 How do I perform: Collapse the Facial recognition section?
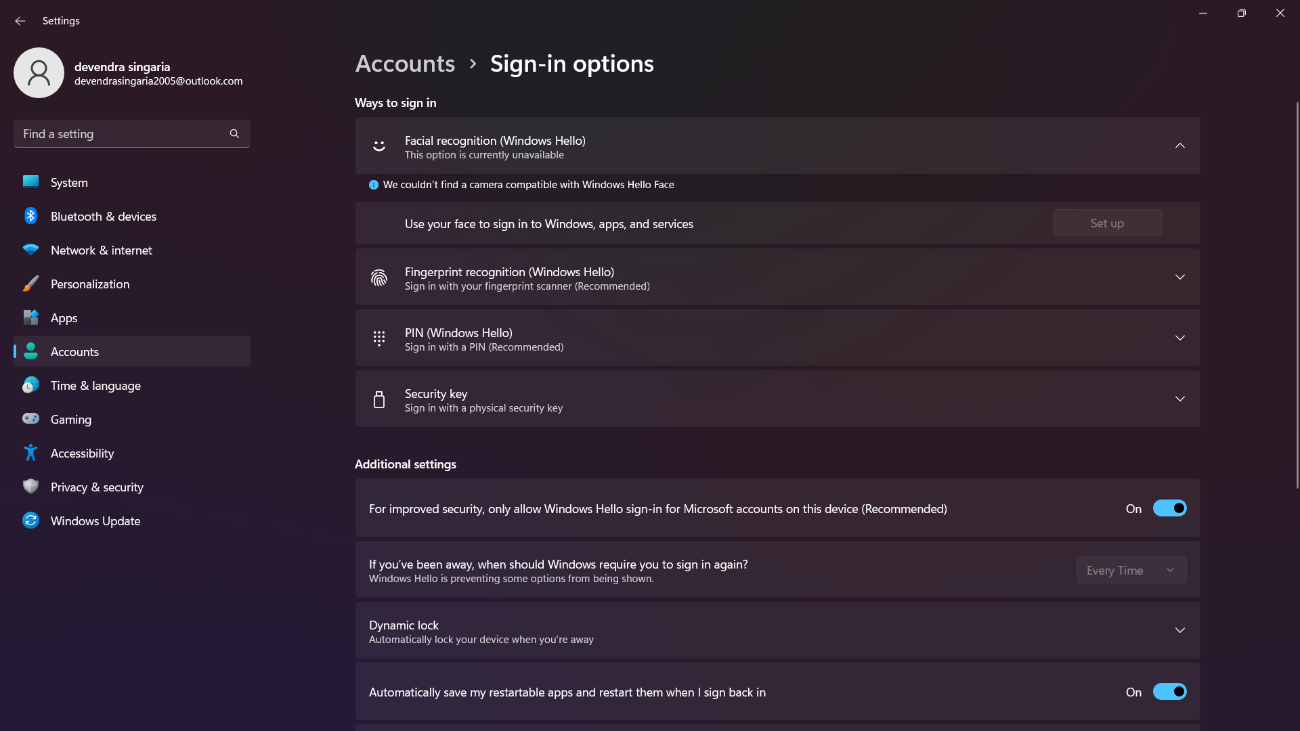click(1180, 146)
